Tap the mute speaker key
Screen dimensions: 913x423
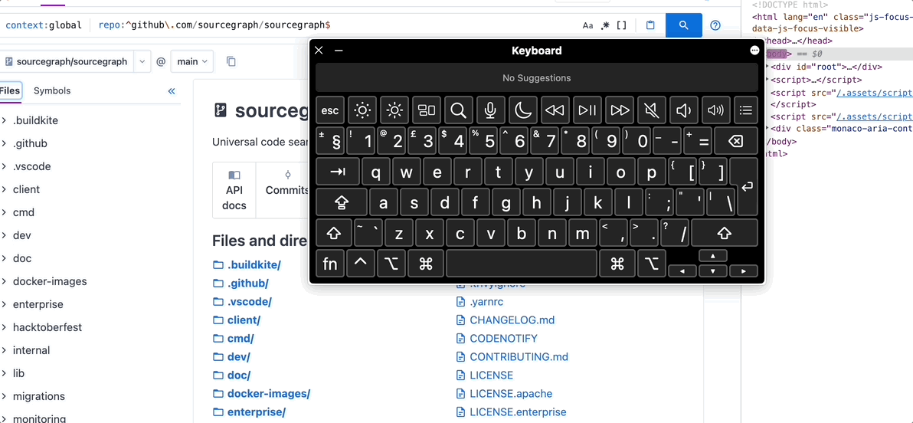652,110
